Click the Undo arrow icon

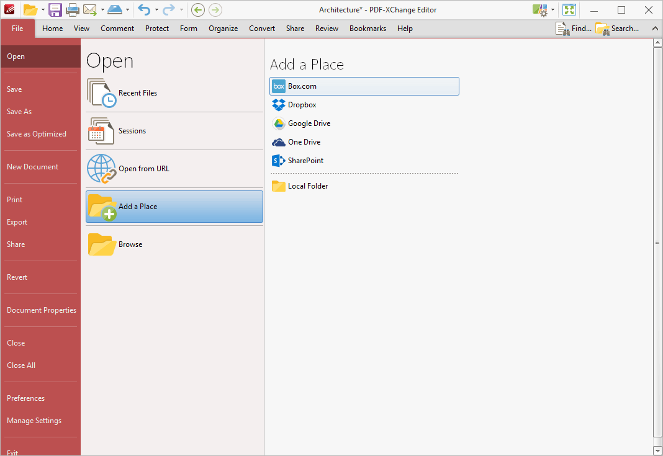144,10
